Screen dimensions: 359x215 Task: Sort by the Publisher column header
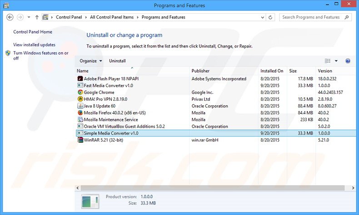224,71
